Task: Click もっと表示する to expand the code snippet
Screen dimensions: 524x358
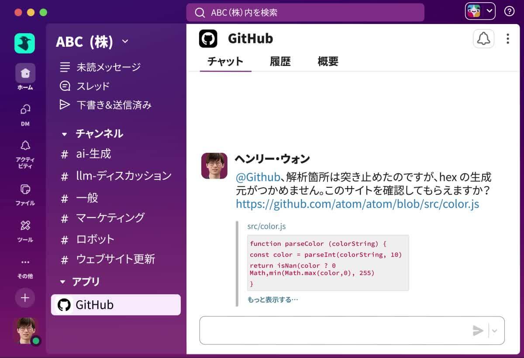Action: click(272, 299)
